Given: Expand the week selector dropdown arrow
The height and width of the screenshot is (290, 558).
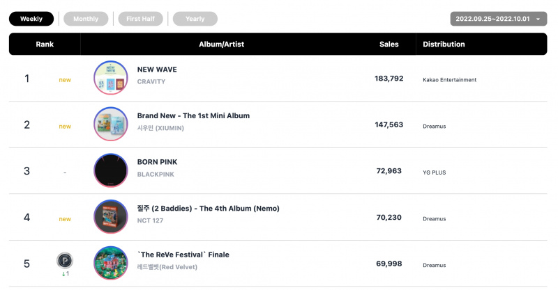Looking at the screenshot, I should 538,19.
